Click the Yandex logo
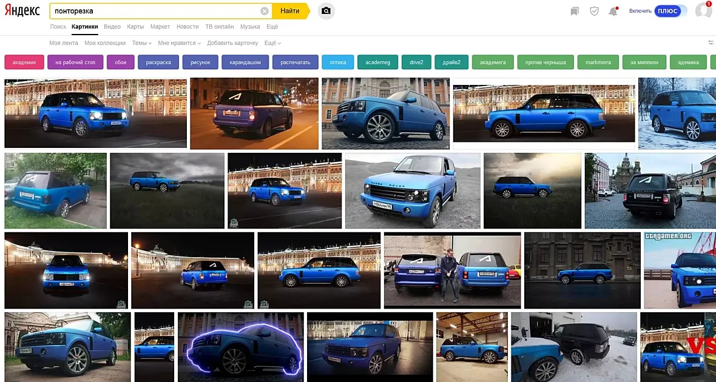716x382 pixels. [x=22, y=11]
